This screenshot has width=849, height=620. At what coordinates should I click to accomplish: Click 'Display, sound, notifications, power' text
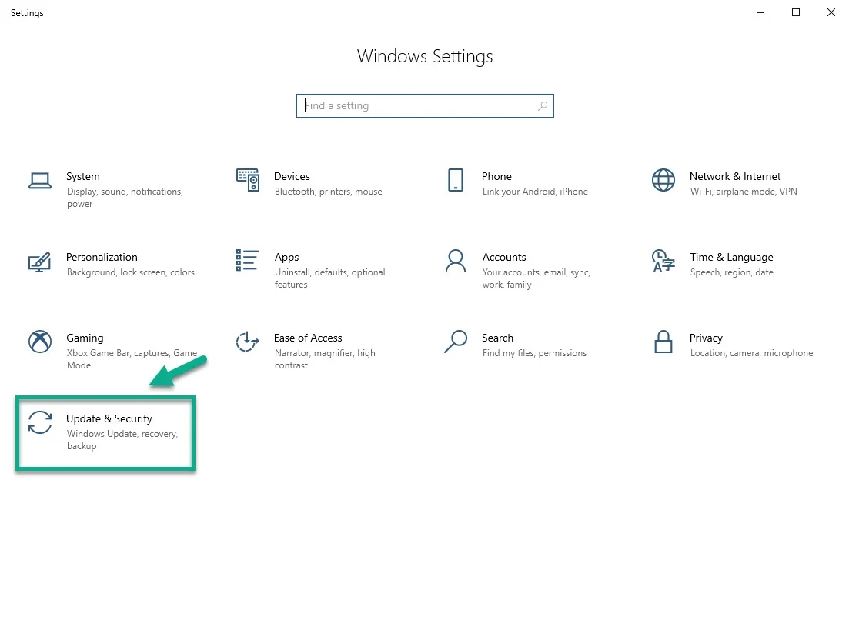pos(125,198)
